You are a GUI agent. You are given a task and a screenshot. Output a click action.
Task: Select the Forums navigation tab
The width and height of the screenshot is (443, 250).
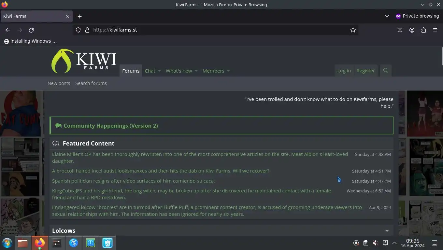(131, 71)
